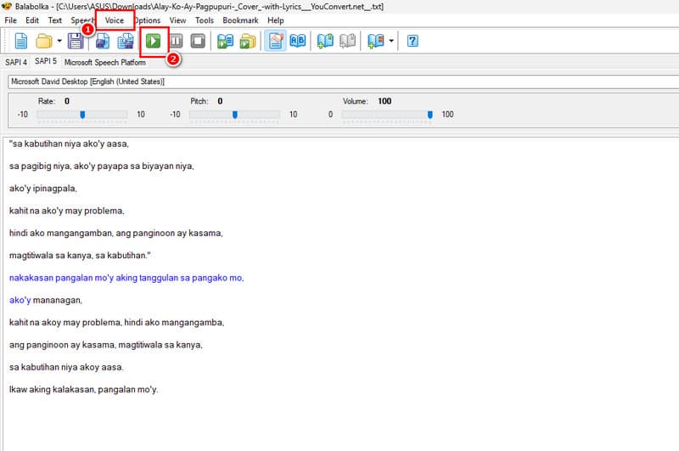Click the Rate slider handle

(82, 115)
